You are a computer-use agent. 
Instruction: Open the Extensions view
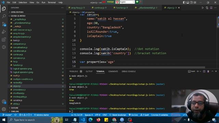click(4, 40)
